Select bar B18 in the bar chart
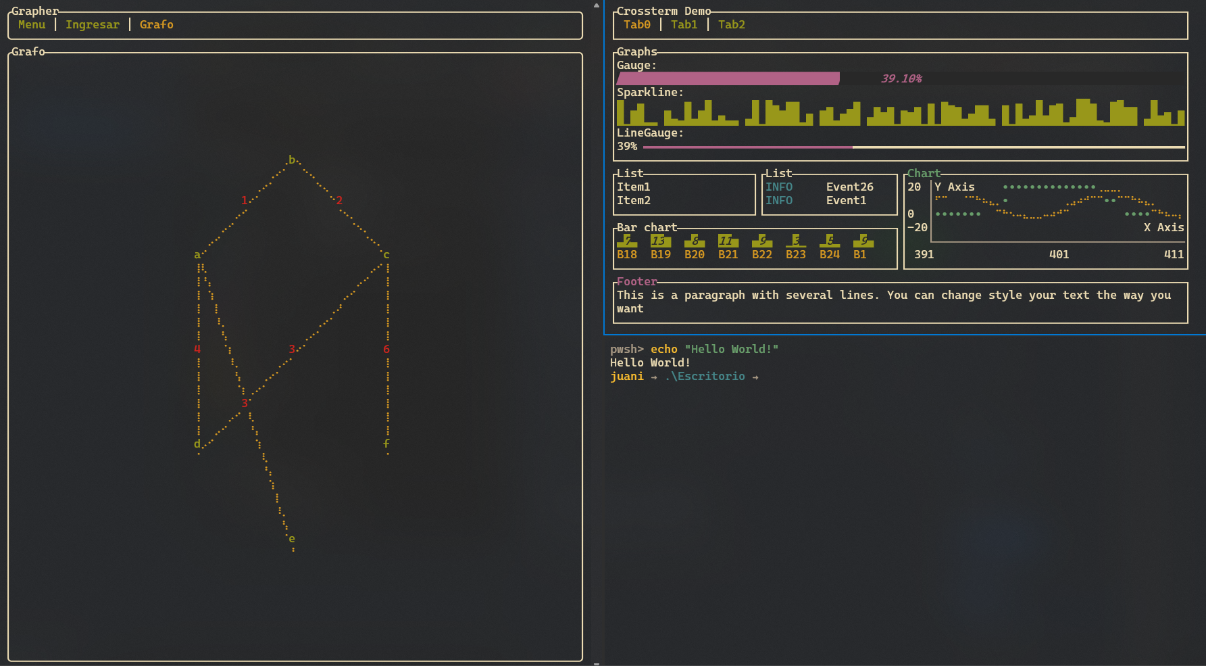Image resolution: width=1206 pixels, height=666 pixels. (626, 243)
